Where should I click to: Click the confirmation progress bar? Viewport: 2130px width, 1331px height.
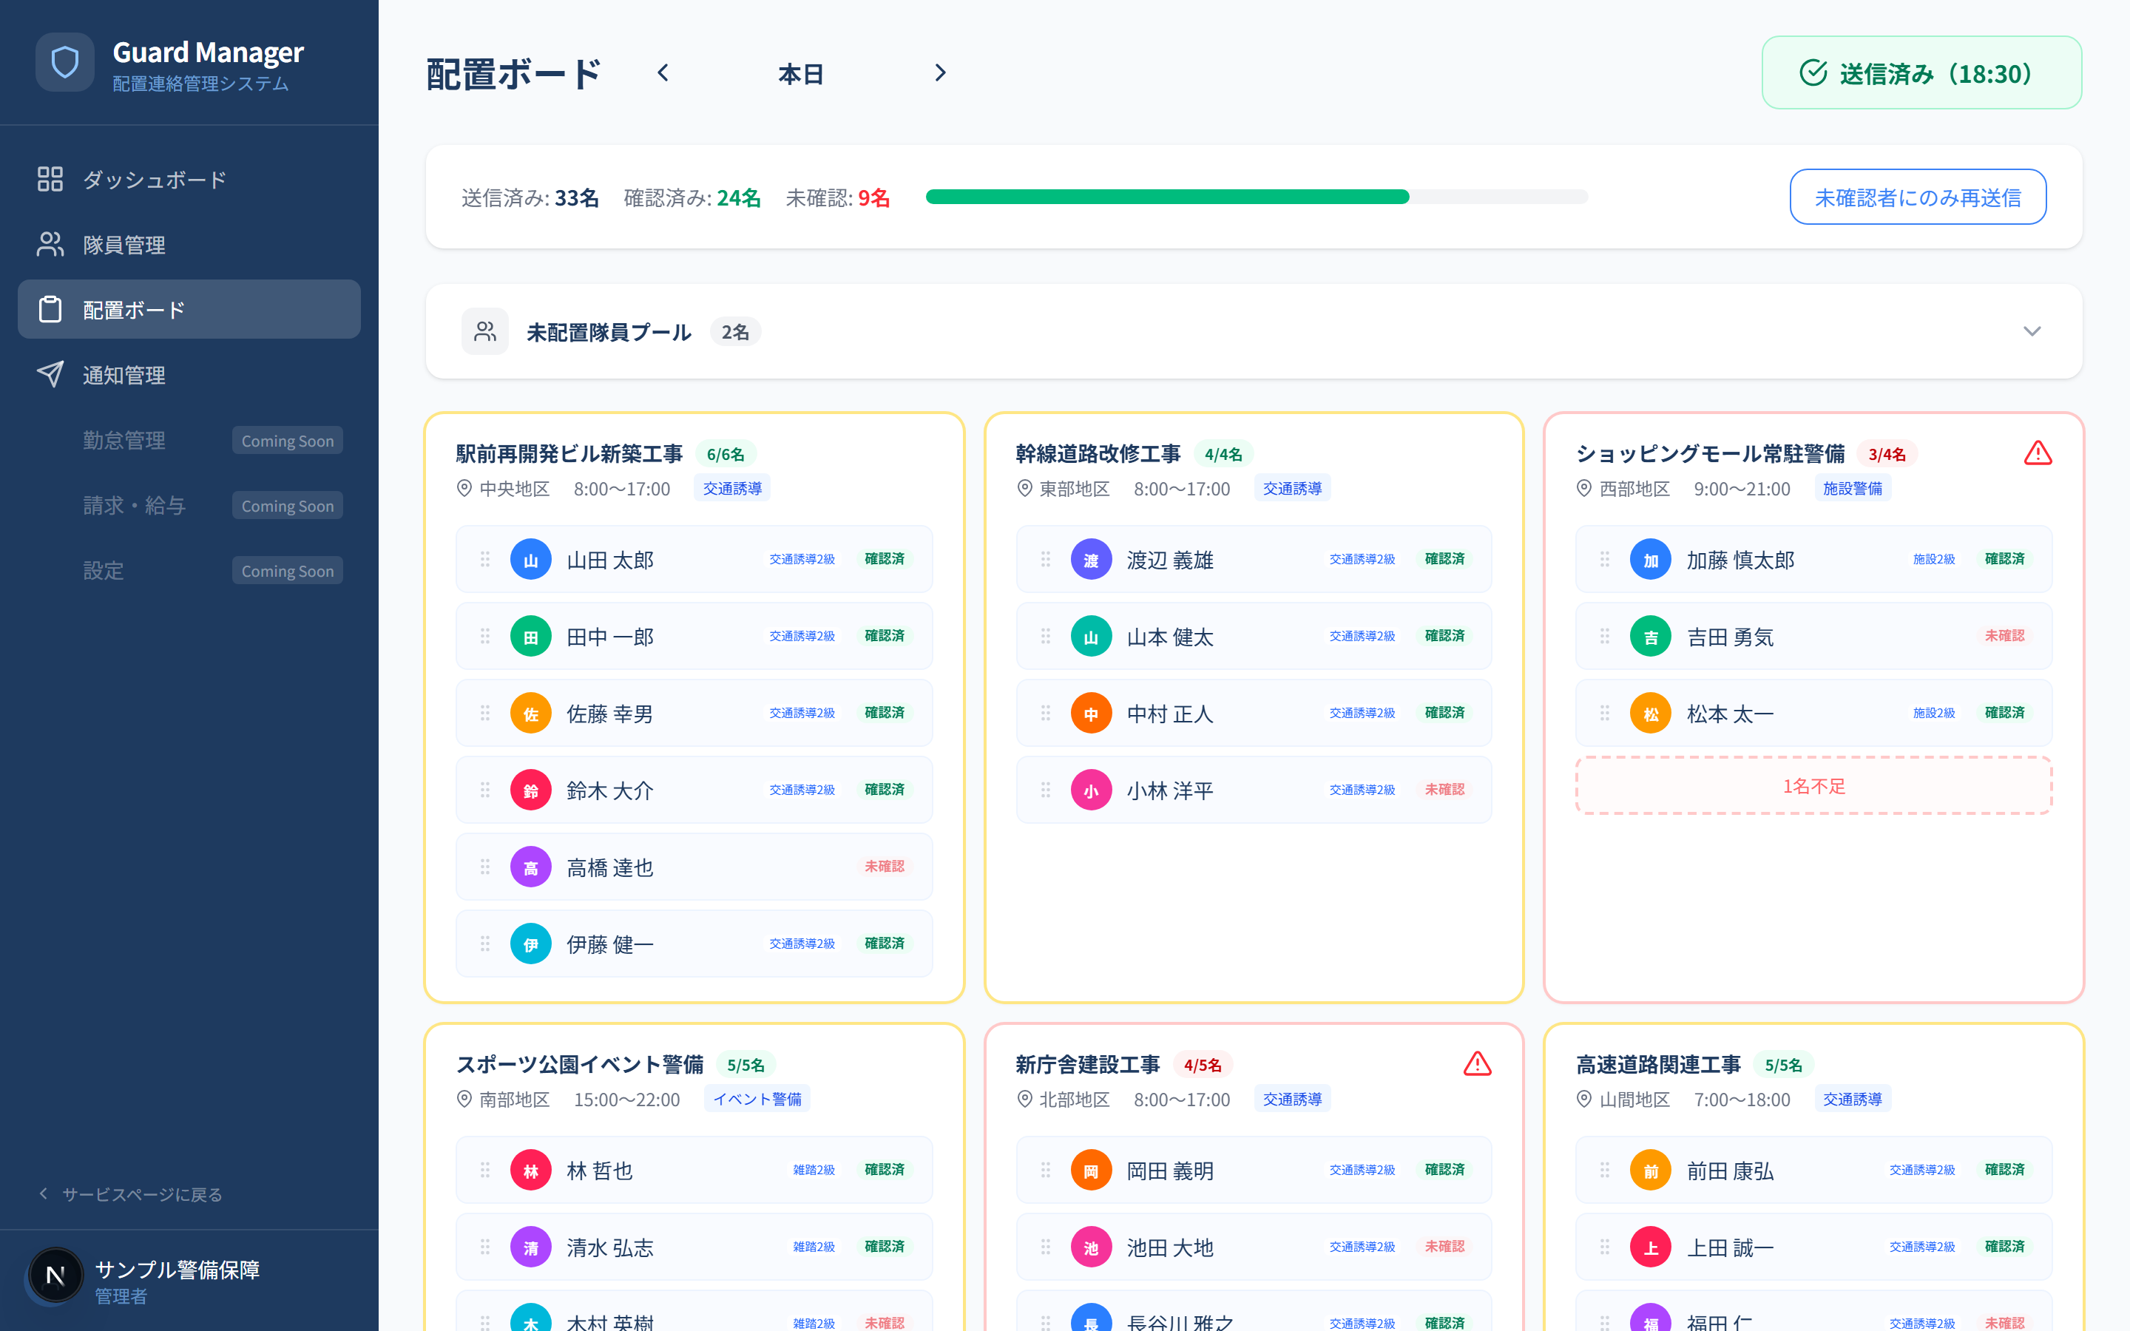(1256, 197)
